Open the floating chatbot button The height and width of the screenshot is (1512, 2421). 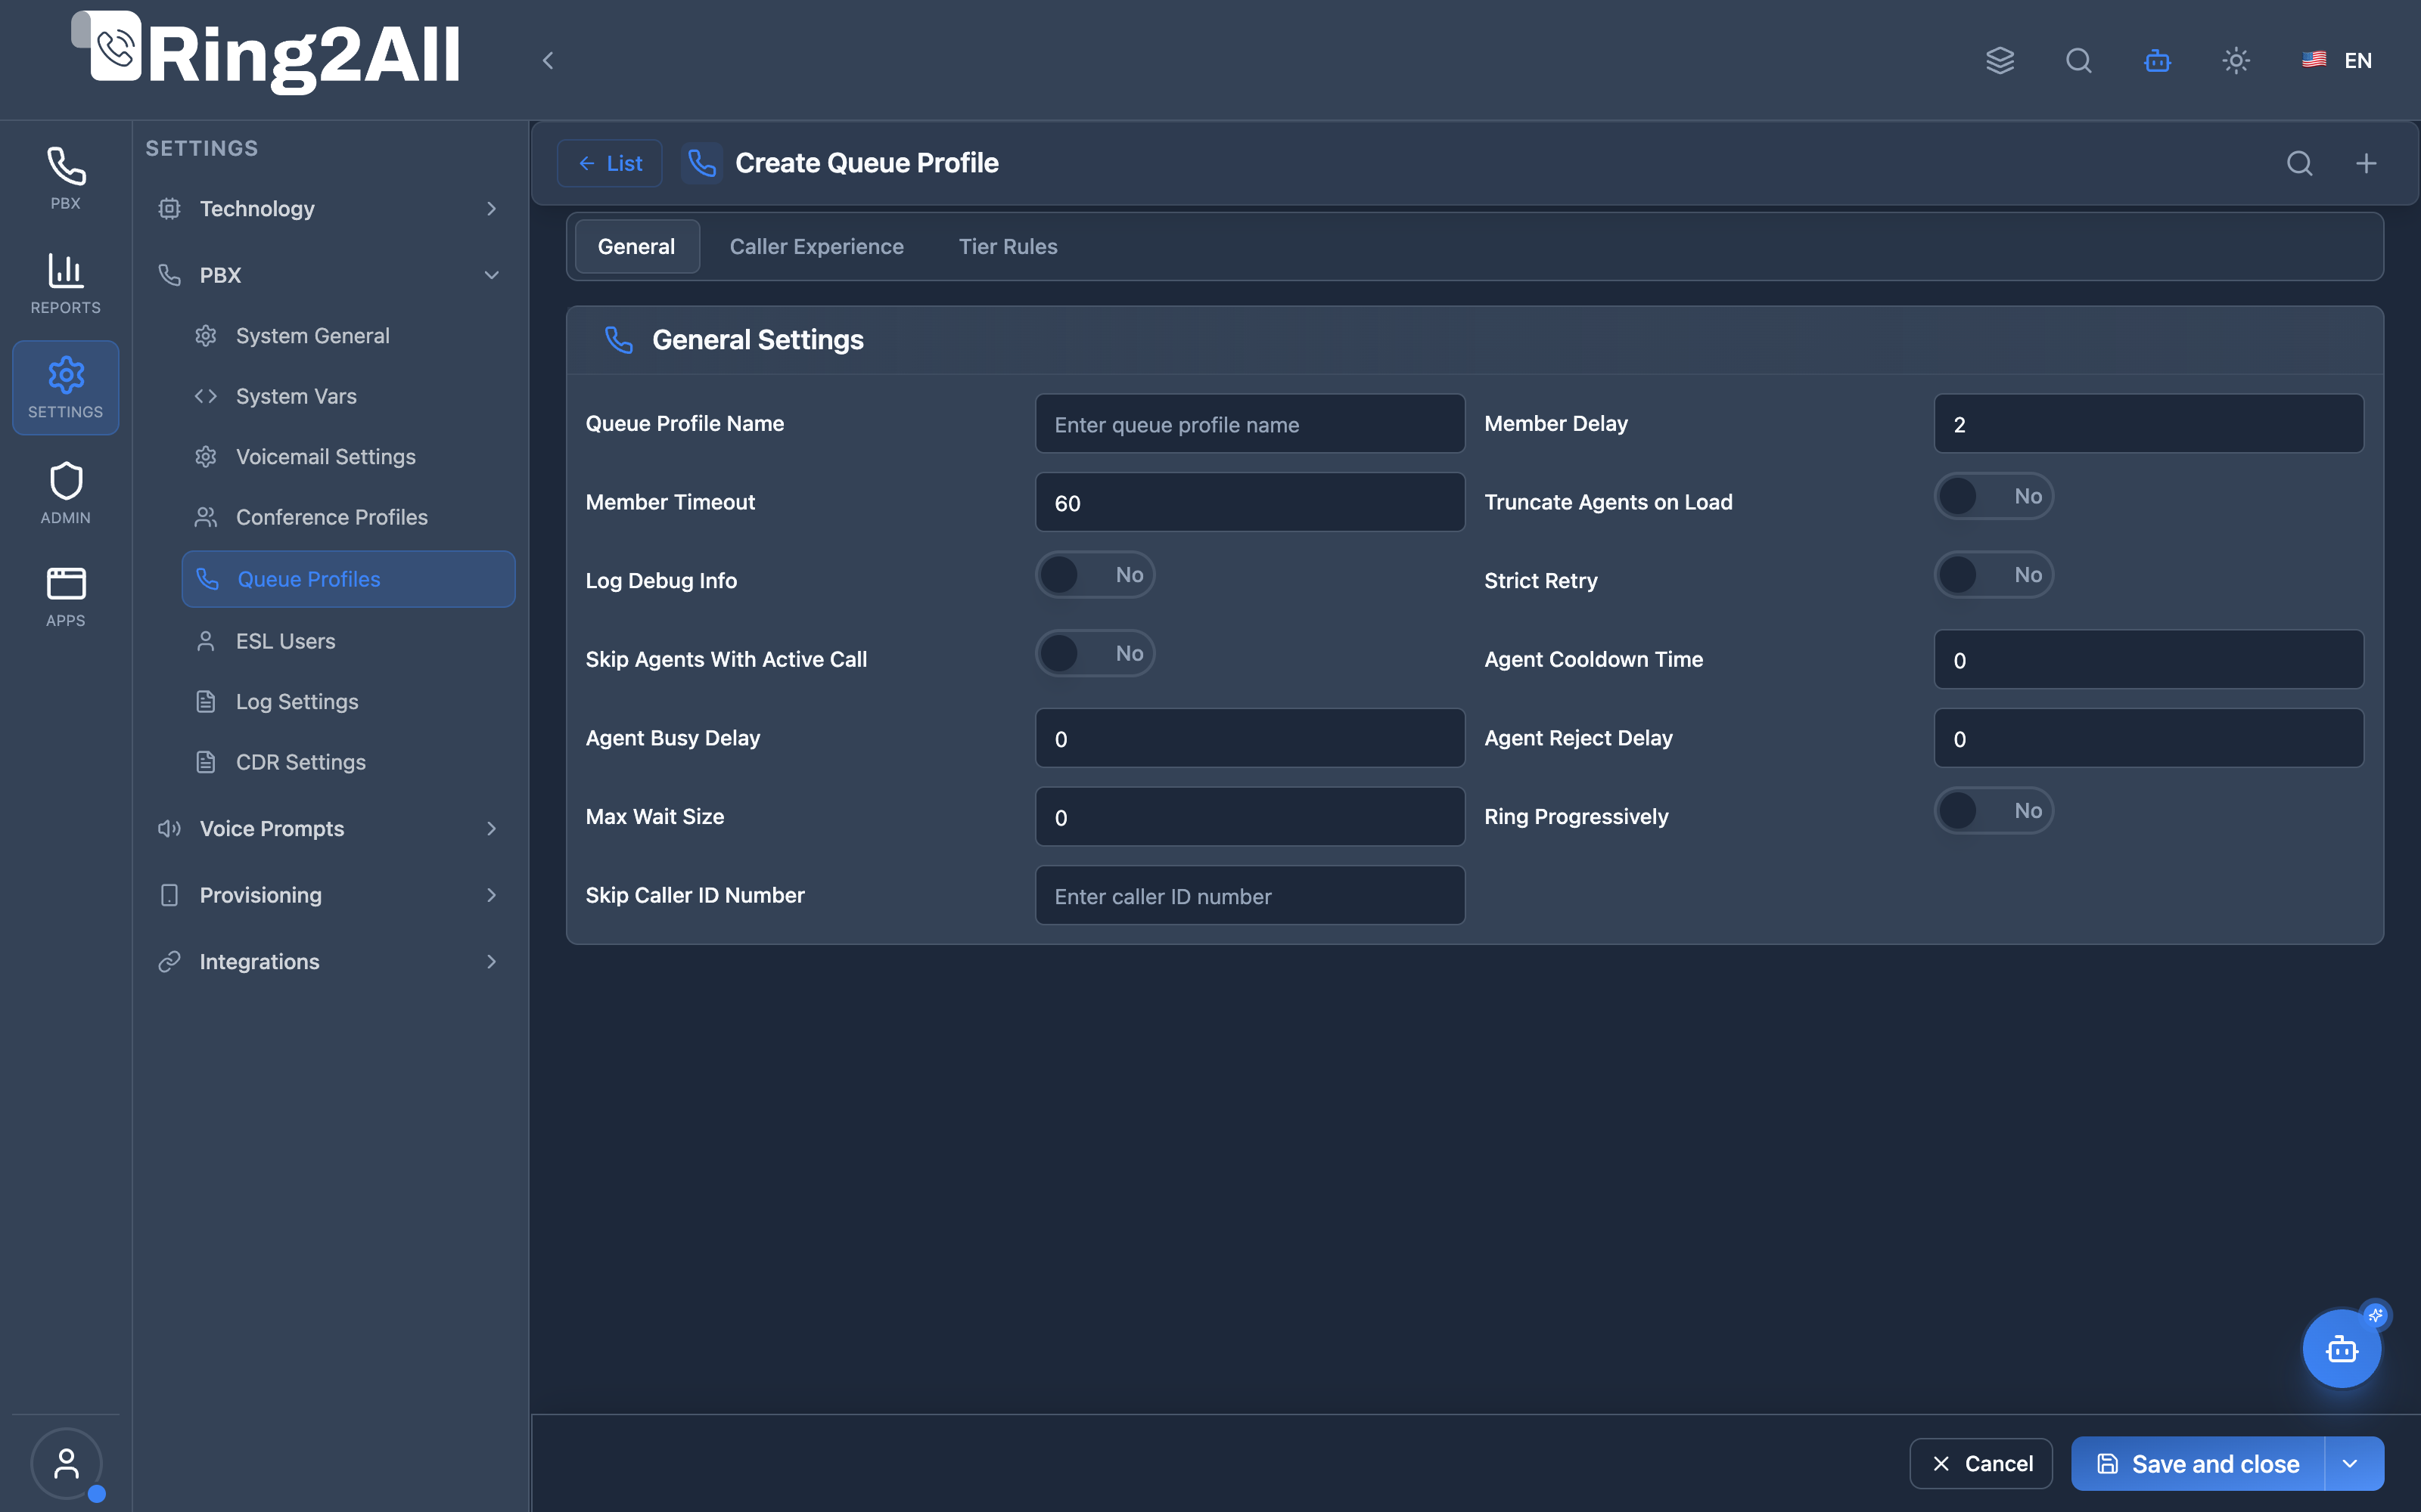pos(2342,1349)
